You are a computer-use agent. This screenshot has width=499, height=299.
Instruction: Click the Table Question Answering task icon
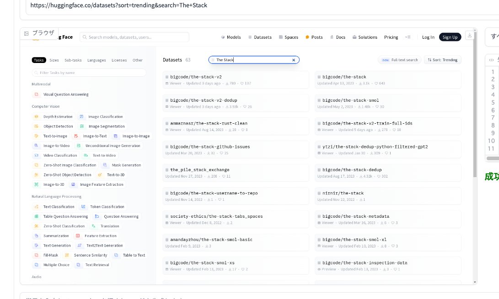(x=36, y=216)
